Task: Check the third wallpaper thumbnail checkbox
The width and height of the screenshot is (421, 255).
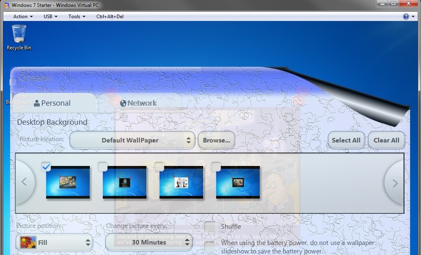Action: (159, 167)
